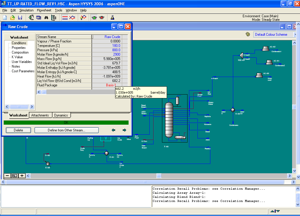300x216 pixels.
Task: Enter Basis Environment flask icon
Action: coord(112,18)
